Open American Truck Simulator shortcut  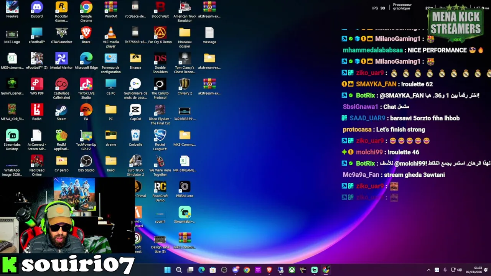pyautogui.click(x=185, y=11)
